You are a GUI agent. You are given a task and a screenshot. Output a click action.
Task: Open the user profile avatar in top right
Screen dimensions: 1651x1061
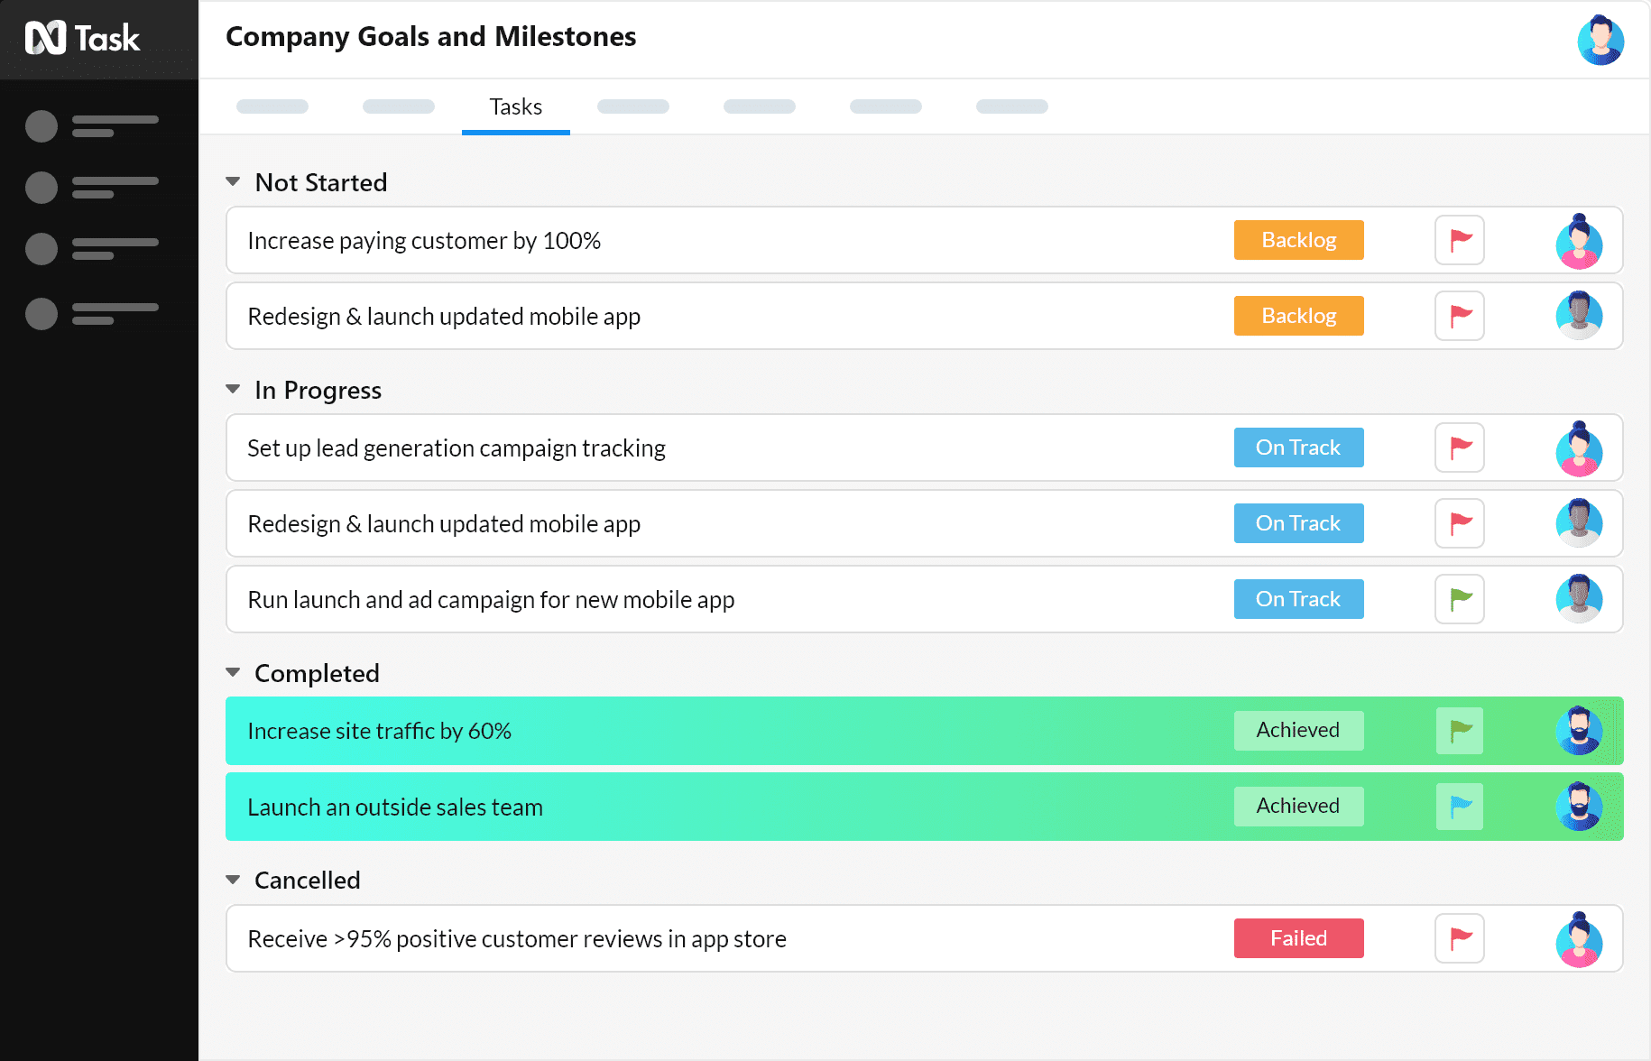[1600, 40]
